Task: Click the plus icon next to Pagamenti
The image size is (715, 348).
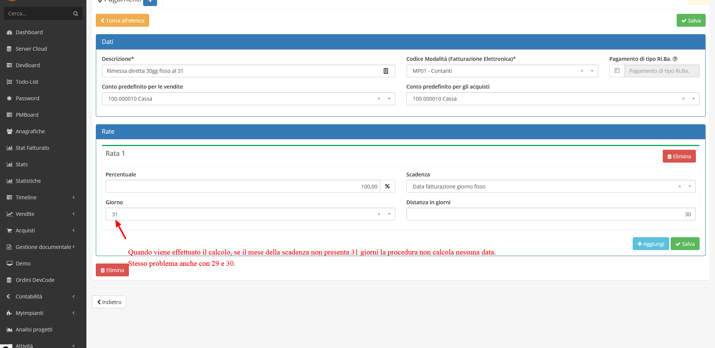Action: [x=150, y=2]
